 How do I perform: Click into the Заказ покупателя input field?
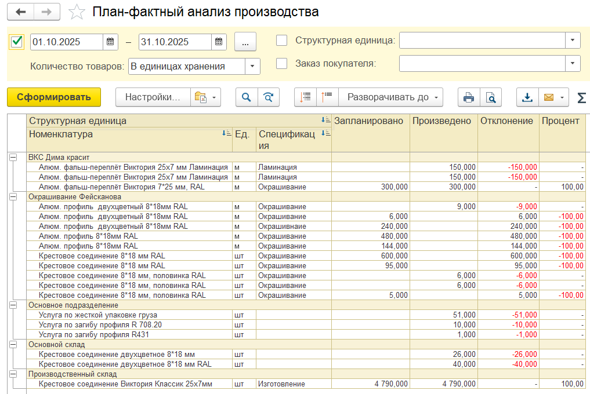(x=482, y=63)
